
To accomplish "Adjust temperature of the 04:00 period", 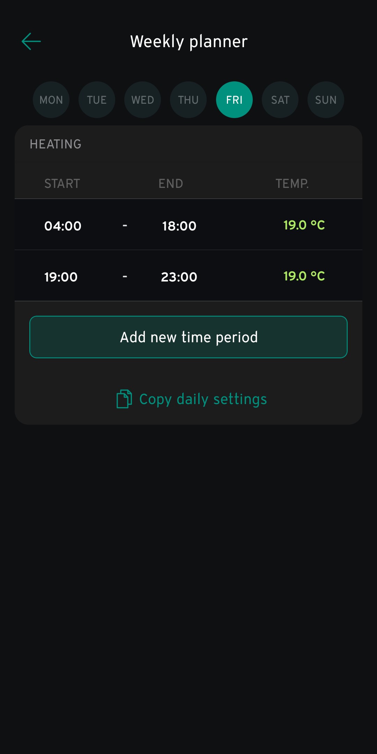I will (x=304, y=225).
